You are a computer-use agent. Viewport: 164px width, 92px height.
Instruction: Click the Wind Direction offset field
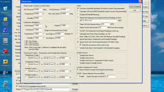click(65, 9)
